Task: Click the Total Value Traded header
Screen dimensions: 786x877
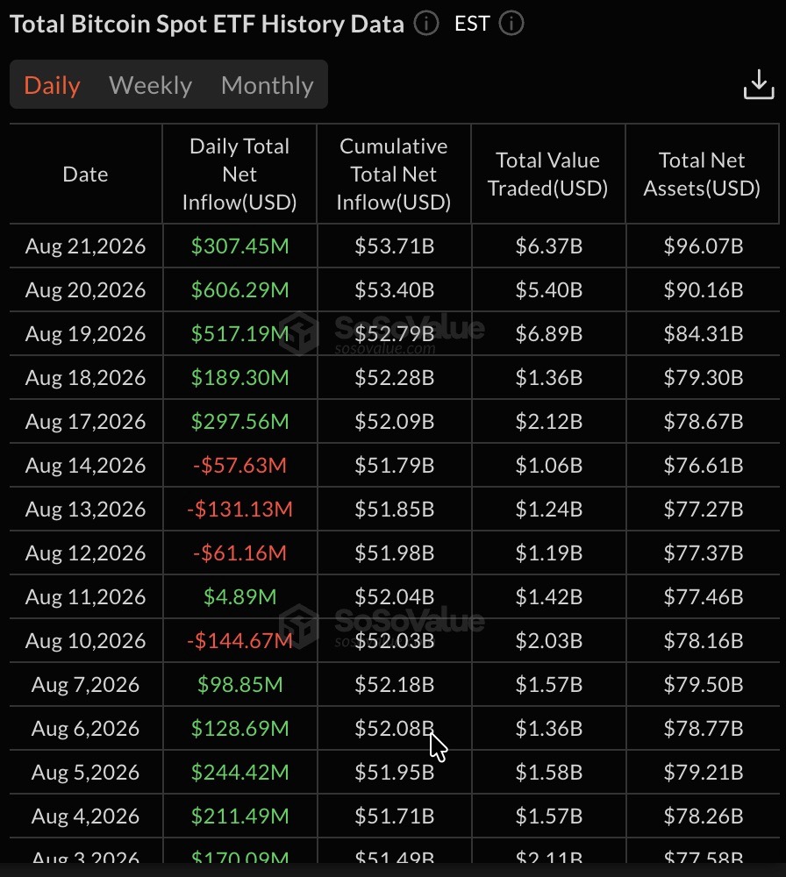Action: (547, 174)
